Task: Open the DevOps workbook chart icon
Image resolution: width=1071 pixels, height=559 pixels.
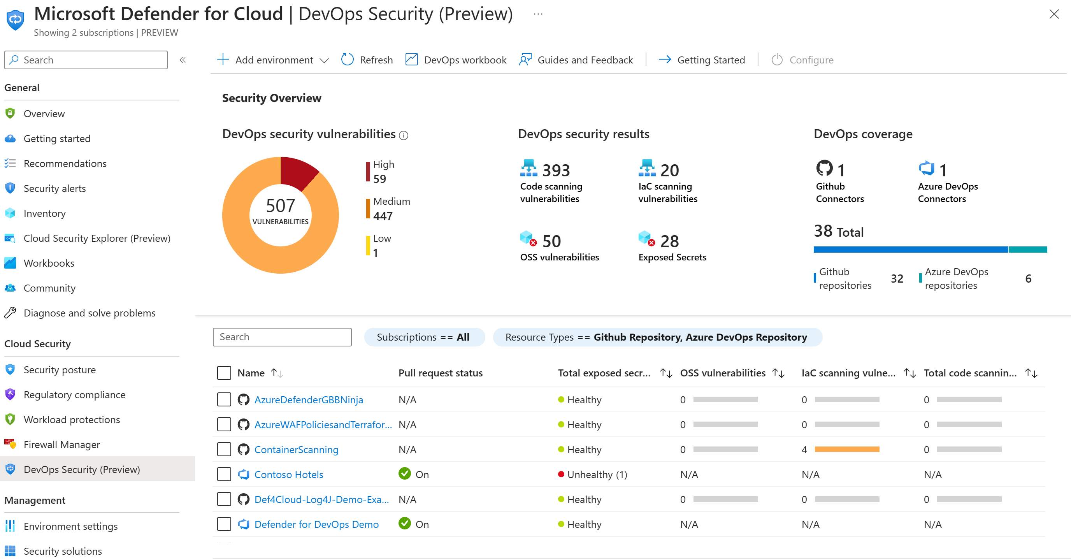Action: pyautogui.click(x=411, y=60)
